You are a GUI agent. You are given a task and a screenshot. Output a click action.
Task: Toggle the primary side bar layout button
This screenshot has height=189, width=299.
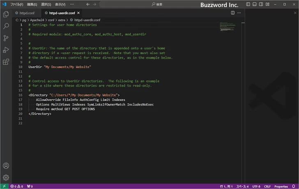pos(248,4)
